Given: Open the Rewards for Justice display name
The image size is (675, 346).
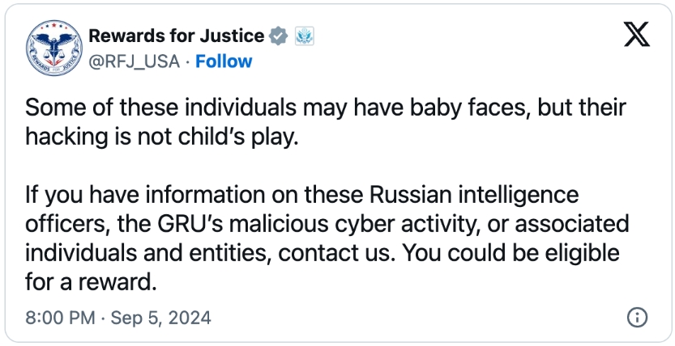Looking at the screenshot, I should click(x=177, y=36).
